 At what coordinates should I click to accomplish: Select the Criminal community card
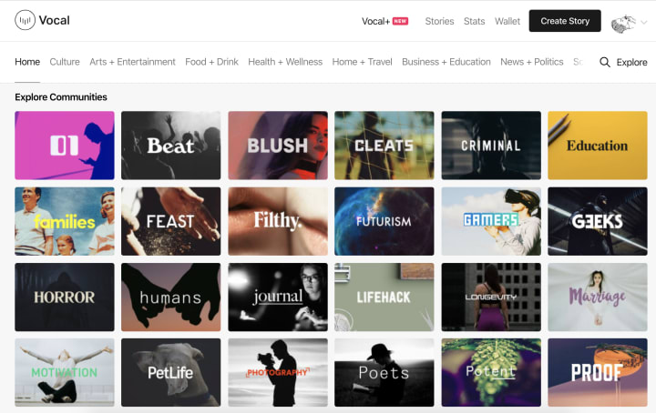[x=491, y=146]
